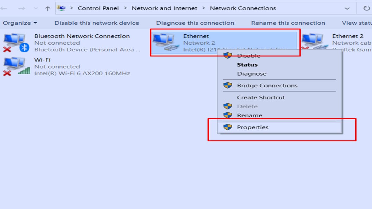Expand the address bar history dropdown
Screen dimensions: 372x209
[347, 9]
